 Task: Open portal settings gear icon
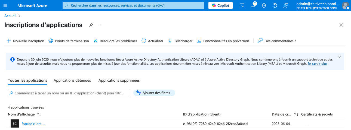coord(264,5)
